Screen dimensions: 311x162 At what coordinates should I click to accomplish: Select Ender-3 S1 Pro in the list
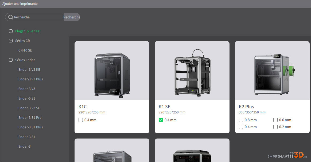pos(30,117)
